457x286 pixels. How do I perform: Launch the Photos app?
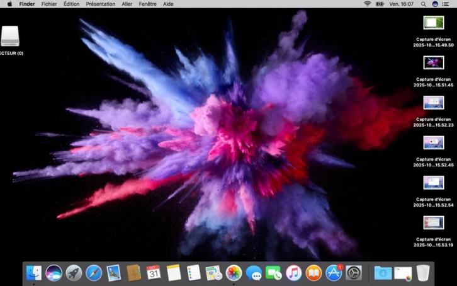[x=234, y=273]
